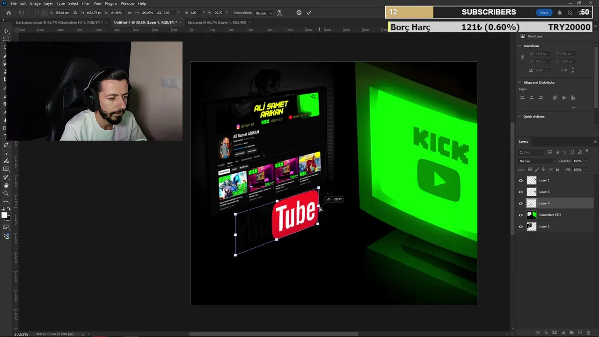Open the Edit Toolbar three-dots icon
This screenshot has height=337, width=599.
point(6,201)
